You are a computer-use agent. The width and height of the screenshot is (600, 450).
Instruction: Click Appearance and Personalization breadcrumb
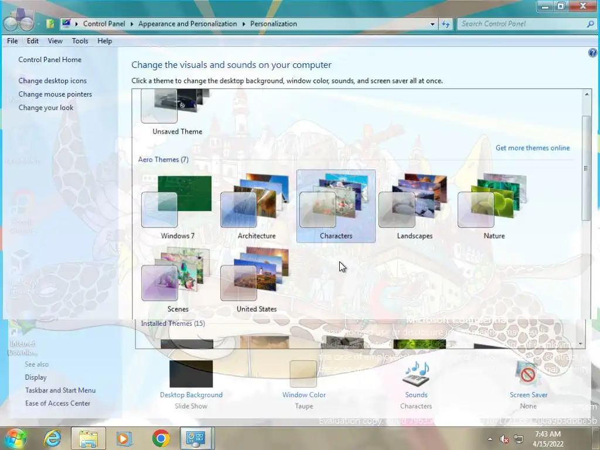(187, 23)
